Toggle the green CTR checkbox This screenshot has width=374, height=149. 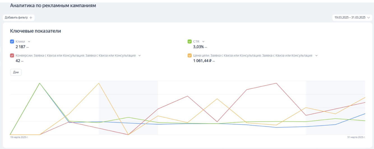190,42
